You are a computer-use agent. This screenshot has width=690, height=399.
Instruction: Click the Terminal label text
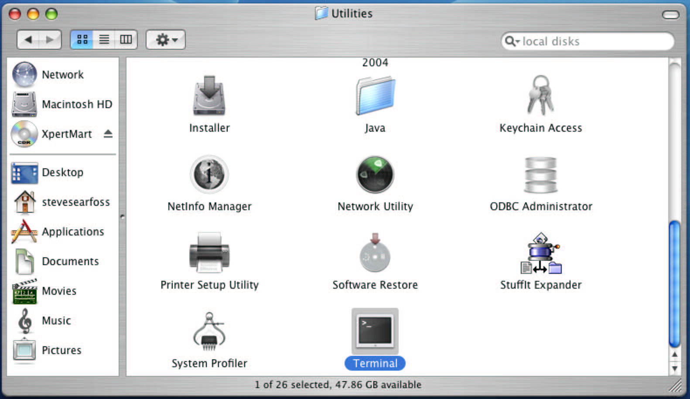(375, 363)
